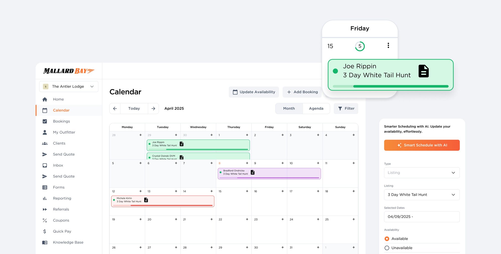Select the Inbox book icon
The height and width of the screenshot is (254, 501).
click(x=45, y=165)
